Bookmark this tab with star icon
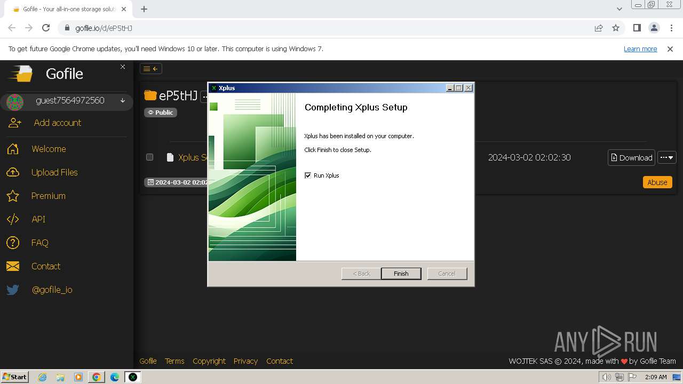683x384 pixels. click(616, 28)
